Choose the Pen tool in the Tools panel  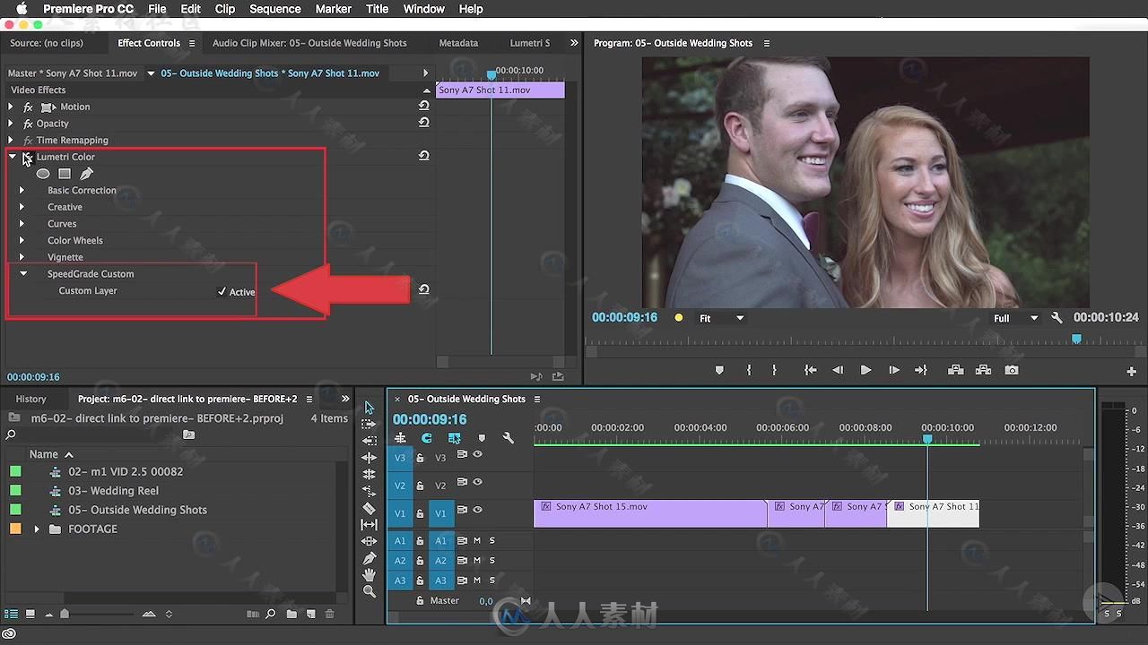pos(369,558)
